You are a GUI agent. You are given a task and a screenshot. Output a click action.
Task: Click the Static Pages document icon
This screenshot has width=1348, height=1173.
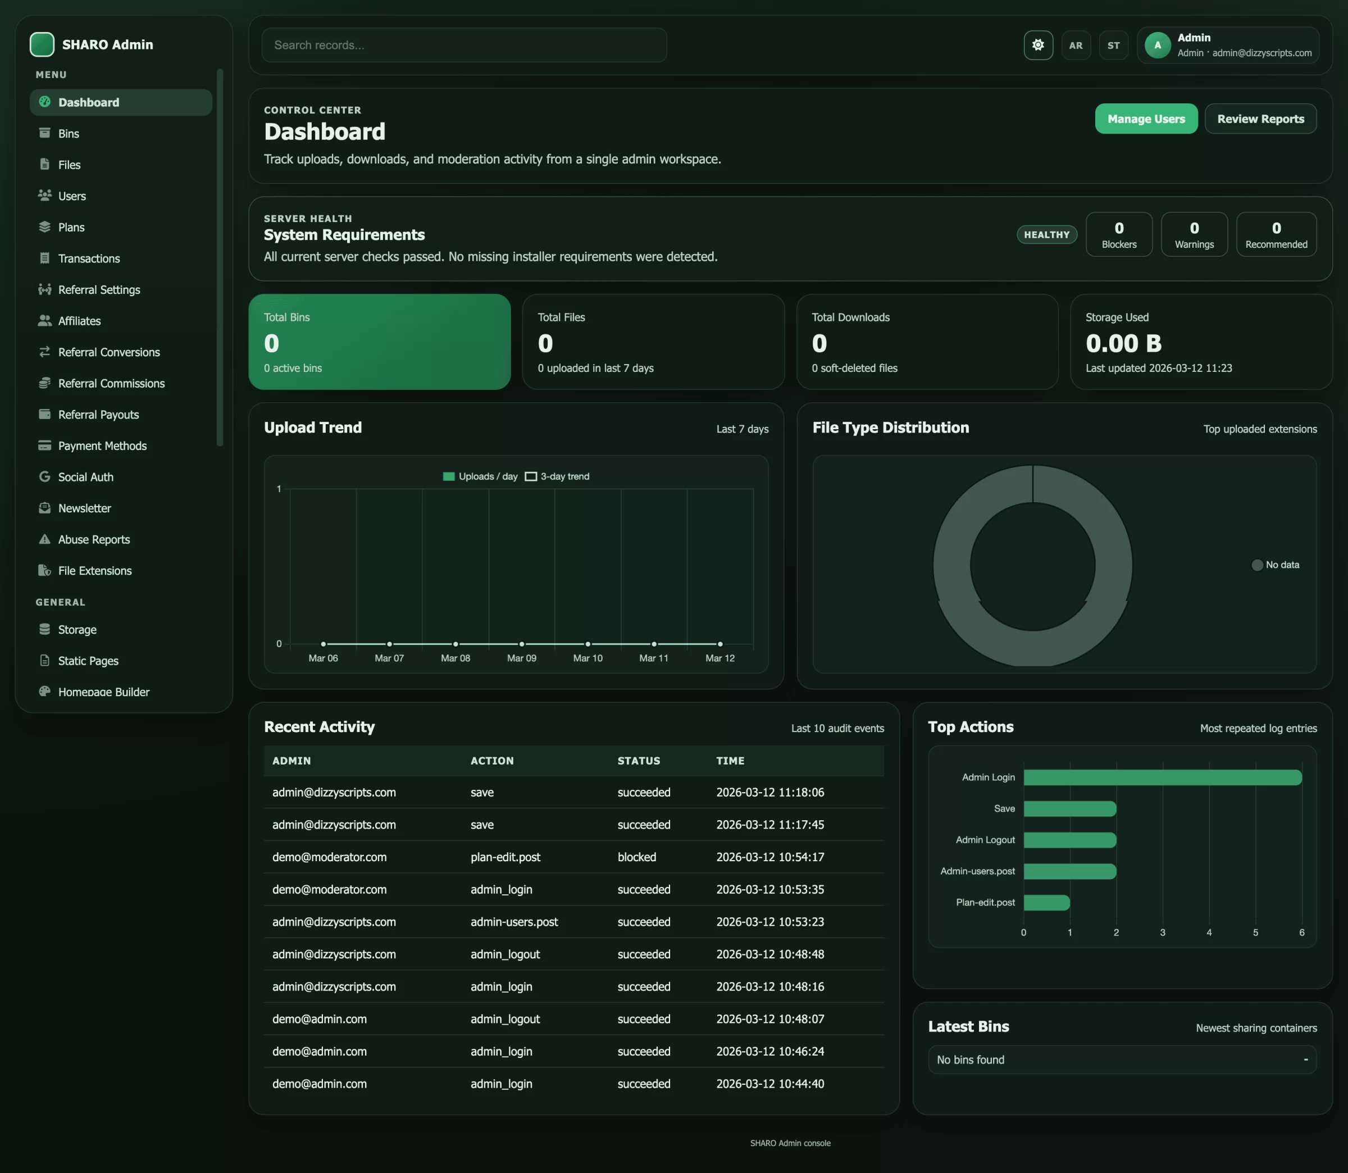click(x=44, y=661)
